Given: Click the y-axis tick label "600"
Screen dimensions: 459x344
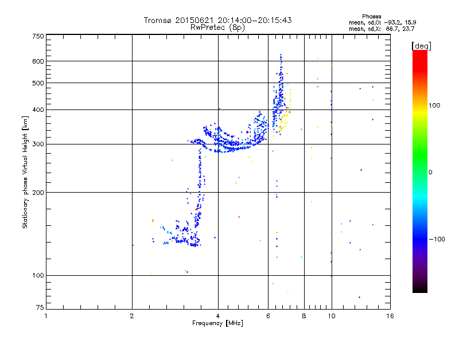Looking at the screenshot, I should click(x=38, y=61).
